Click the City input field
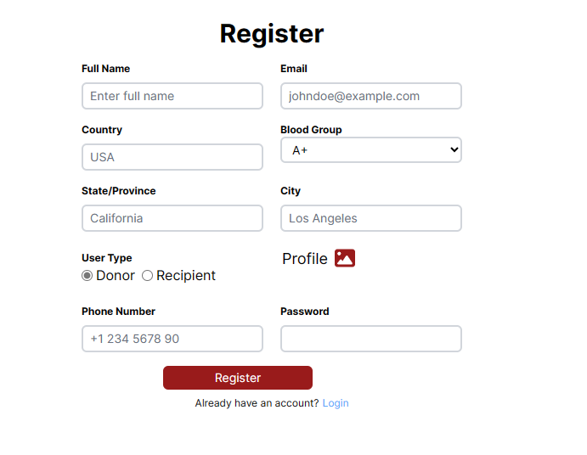Viewport: 587px width, 455px height. [370, 218]
